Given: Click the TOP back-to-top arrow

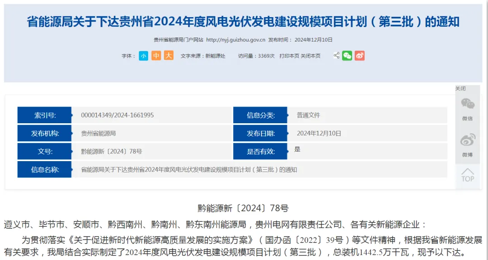Looking at the screenshot, I should point(467,175).
